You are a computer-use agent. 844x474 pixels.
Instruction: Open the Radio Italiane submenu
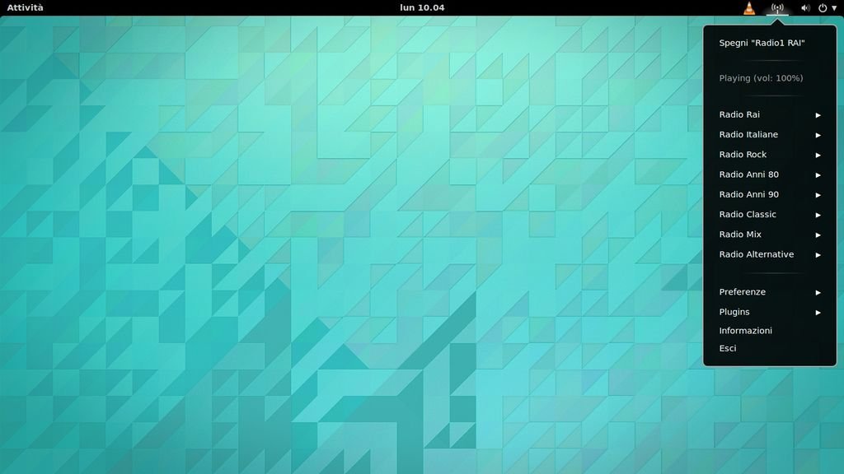[x=770, y=134]
